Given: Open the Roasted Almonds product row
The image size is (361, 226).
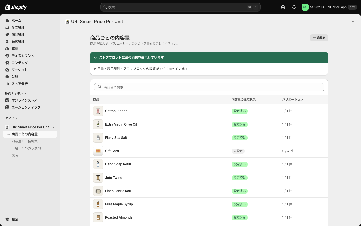Looking at the screenshot, I should (209, 217).
